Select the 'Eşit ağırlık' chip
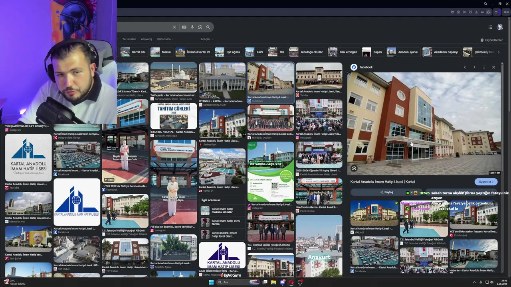Screen dimensions: 511x287 coord(228,52)
